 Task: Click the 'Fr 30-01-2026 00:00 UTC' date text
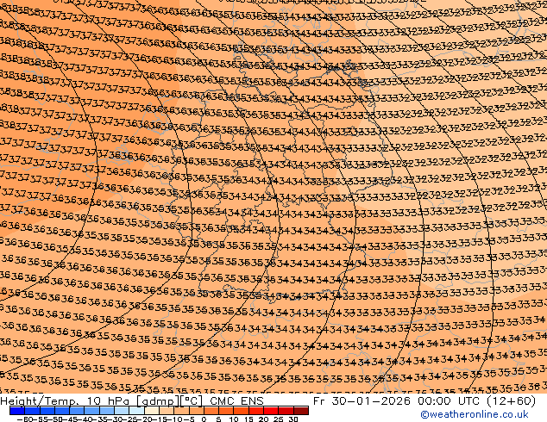click(396, 401)
